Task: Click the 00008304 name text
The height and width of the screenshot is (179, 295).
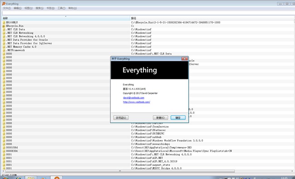Action: click(x=12, y=151)
